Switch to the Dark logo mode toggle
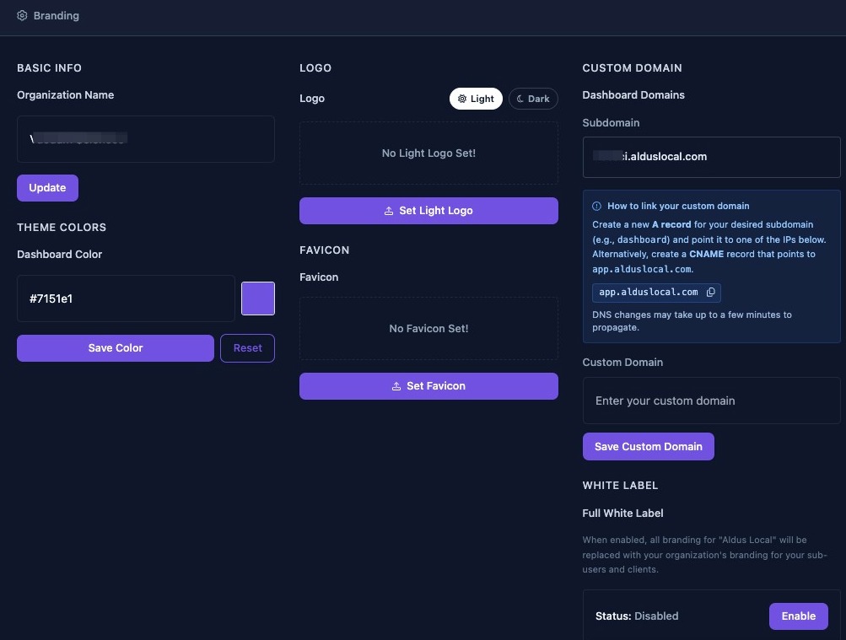This screenshot has width=846, height=640. pos(533,99)
